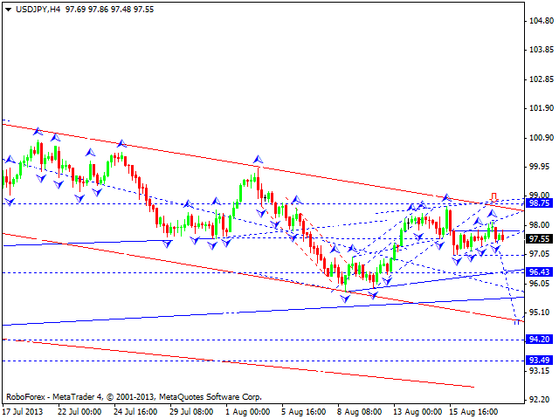The width and height of the screenshot is (559, 419).
Task: Click the 92.20 price axis label
Action: (541, 400)
